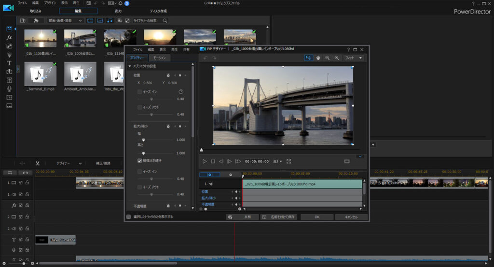This screenshot has width=494, height=267.
Task: Switch to the モーション tab
Action: (x=159, y=58)
